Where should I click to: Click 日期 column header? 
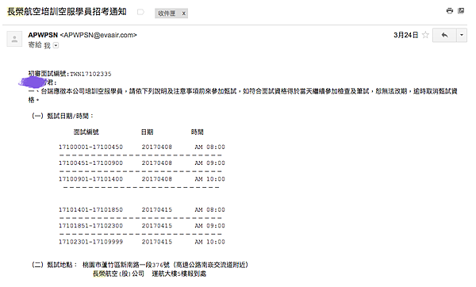(148, 132)
